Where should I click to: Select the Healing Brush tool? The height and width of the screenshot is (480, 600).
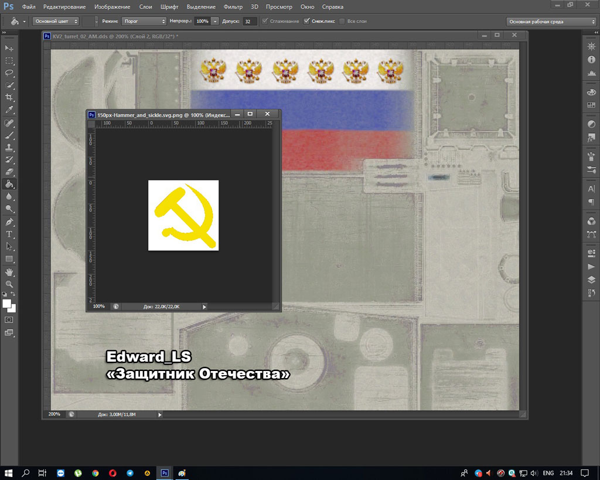tap(9, 123)
